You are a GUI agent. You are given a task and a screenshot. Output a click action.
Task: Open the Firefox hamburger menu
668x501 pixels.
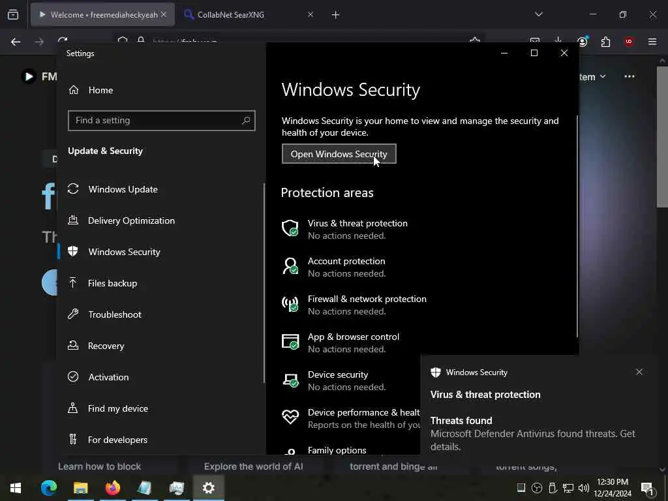pos(652,42)
